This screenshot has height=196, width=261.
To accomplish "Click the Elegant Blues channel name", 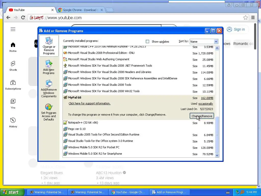I will click(x=51, y=173).
